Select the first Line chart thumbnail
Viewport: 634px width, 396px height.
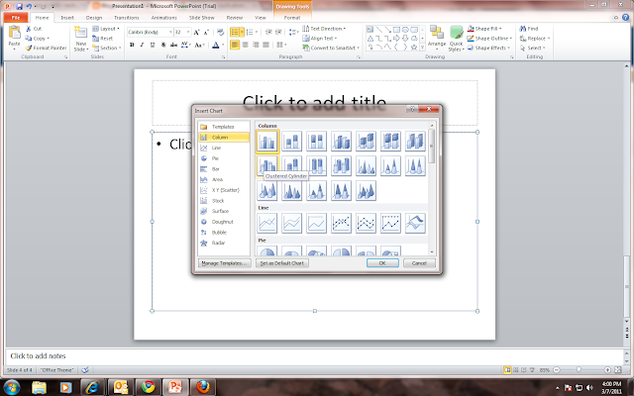[266, 223]
